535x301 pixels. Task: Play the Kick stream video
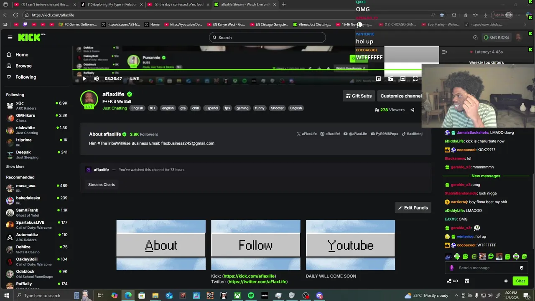tap(84, 79)
